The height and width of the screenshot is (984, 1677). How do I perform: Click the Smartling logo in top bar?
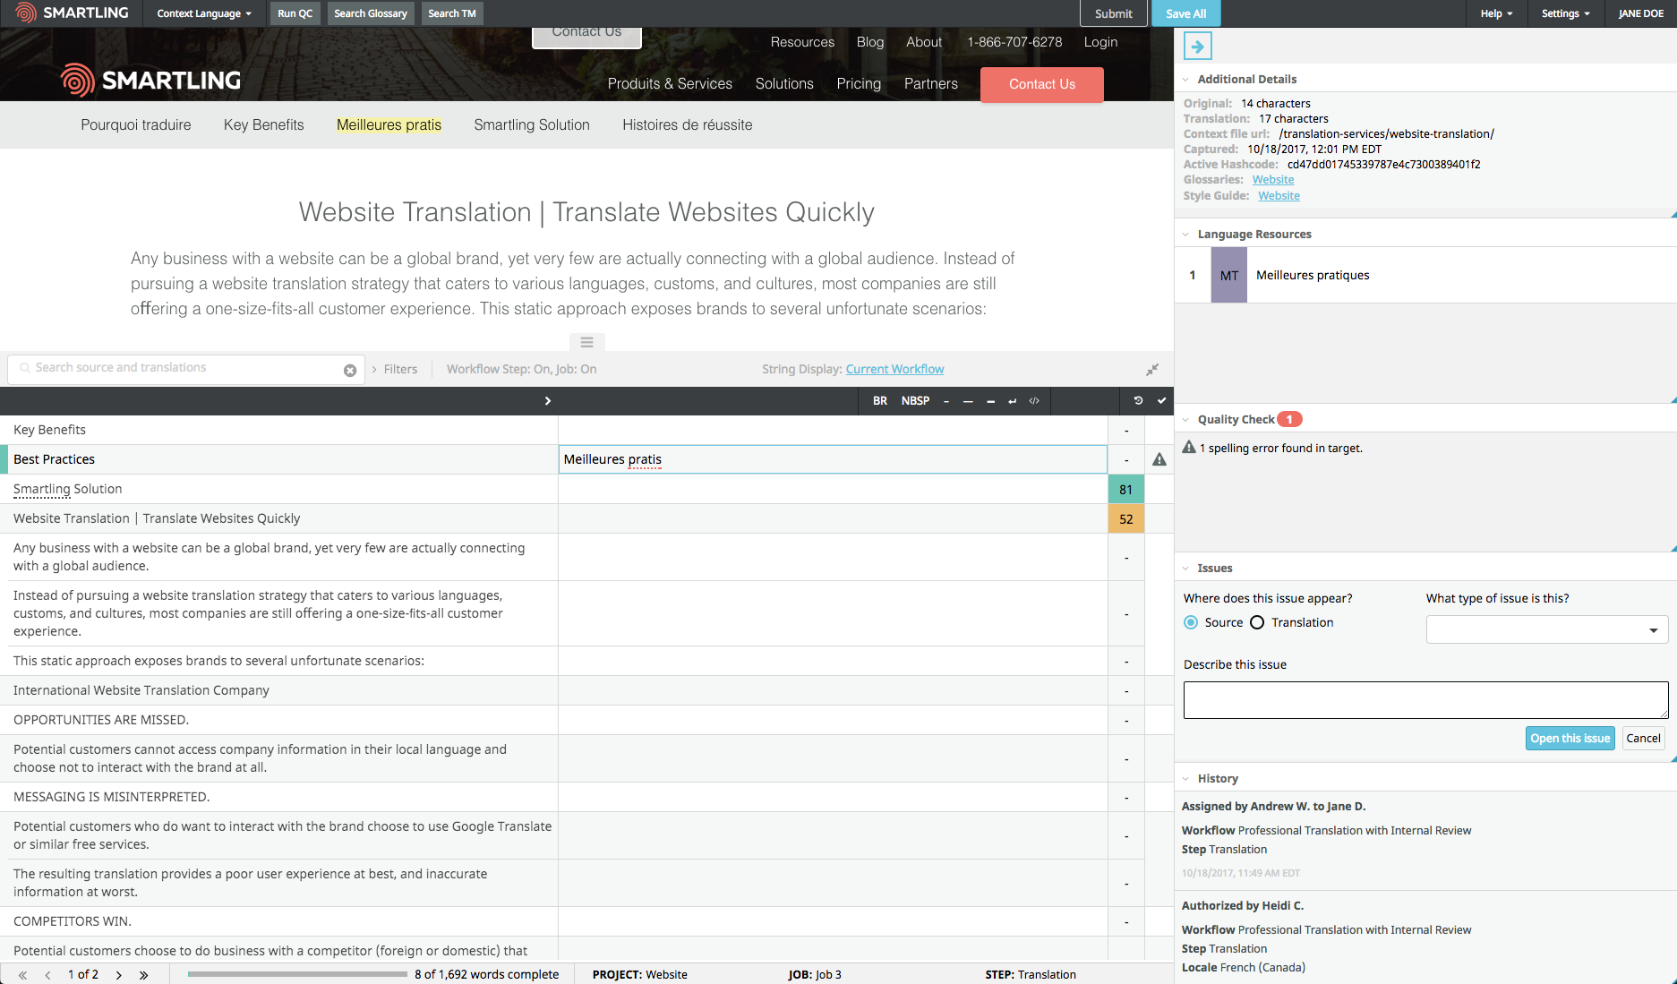pyautogui.click(x=73, y=13)
